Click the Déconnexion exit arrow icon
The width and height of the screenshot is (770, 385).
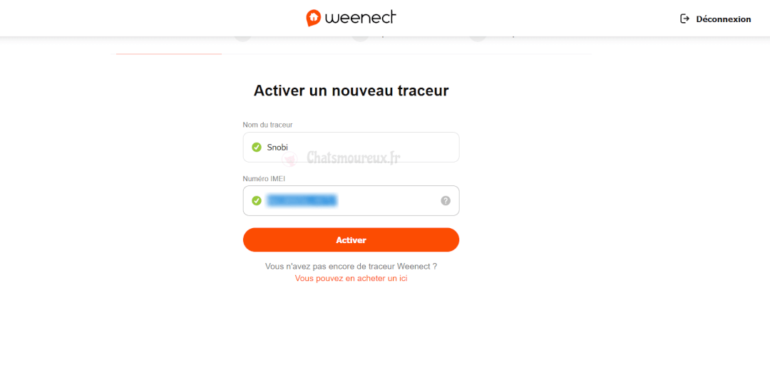coord(684,19)
